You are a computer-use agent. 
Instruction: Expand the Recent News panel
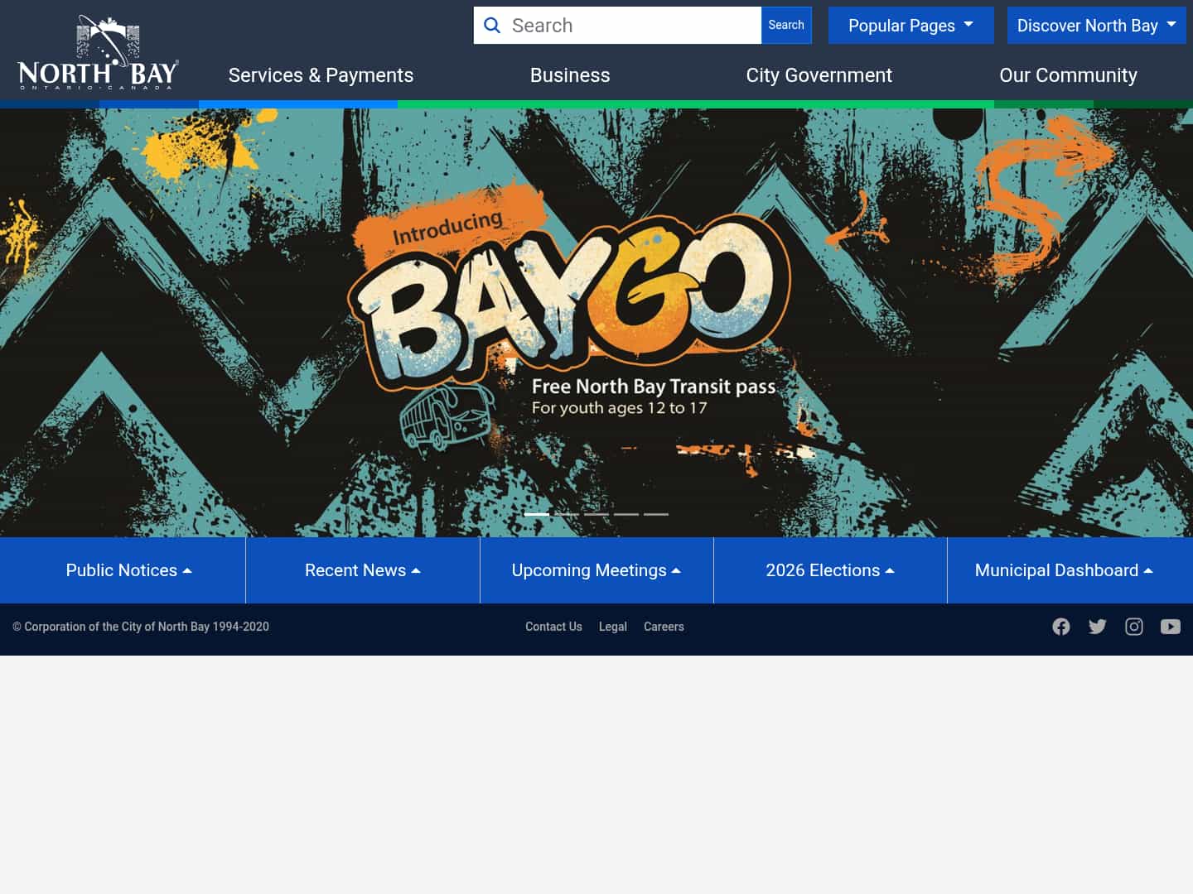coord(363,570)
